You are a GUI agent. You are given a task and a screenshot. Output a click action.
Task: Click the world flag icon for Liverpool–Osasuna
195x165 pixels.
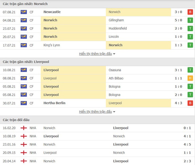[24, 70]
